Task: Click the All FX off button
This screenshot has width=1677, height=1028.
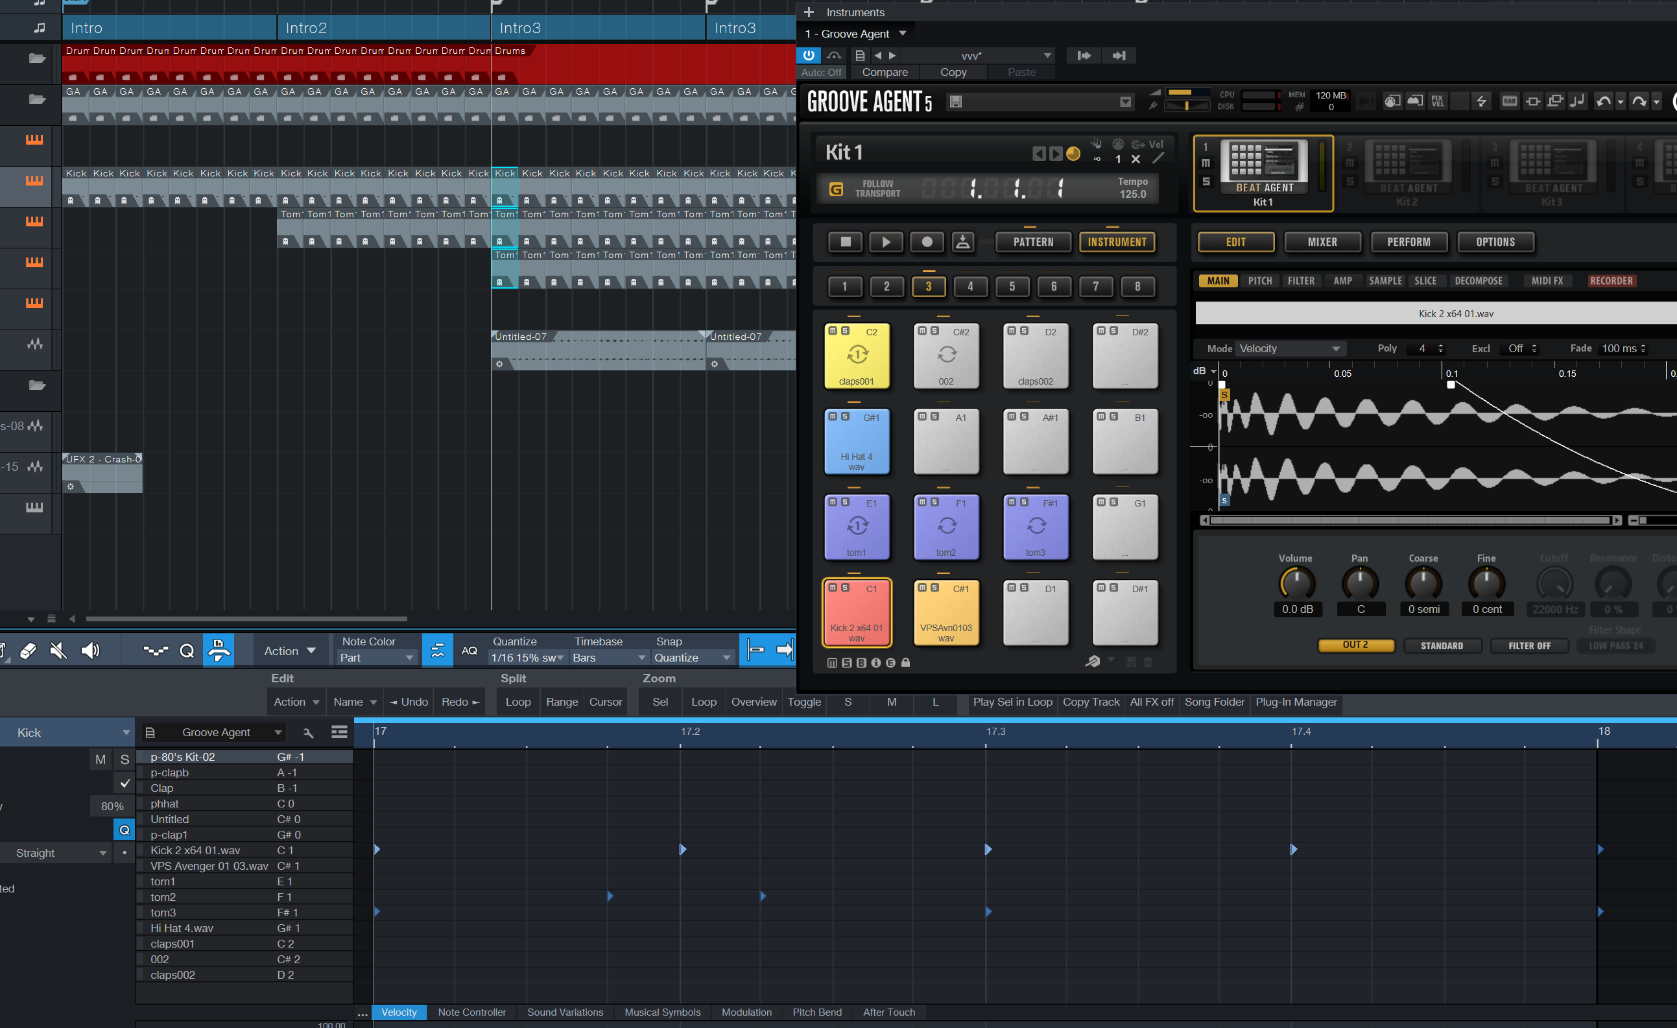Action: (1152, 702)
